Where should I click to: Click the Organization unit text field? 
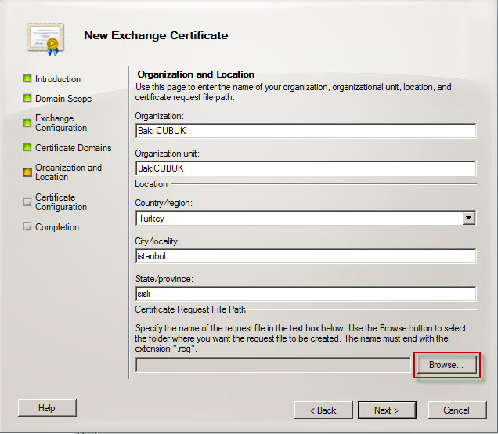[x=305, y=168]
